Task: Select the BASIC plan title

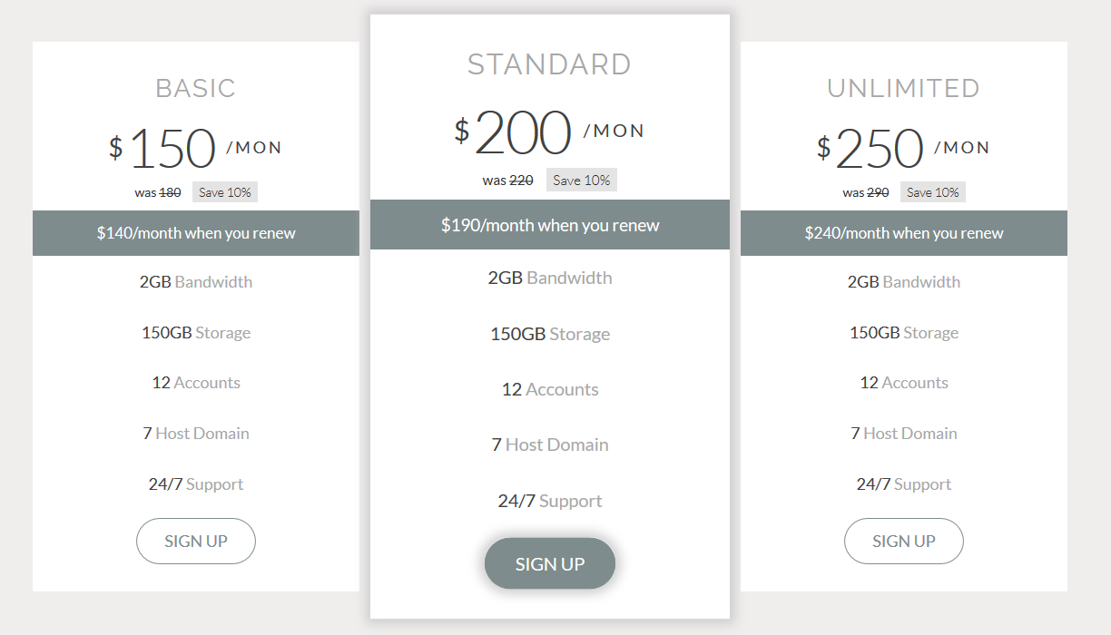Action: click(196, 88)
